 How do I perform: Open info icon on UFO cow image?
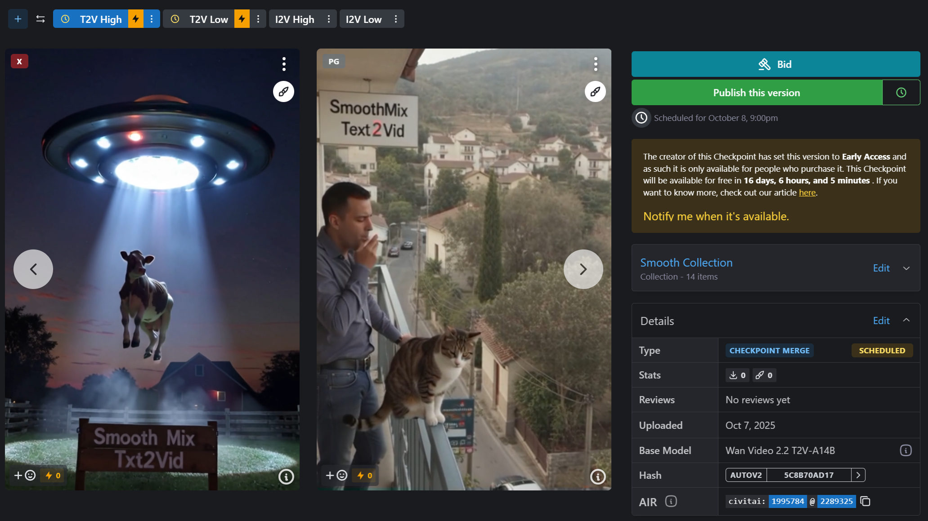[286, 476]
